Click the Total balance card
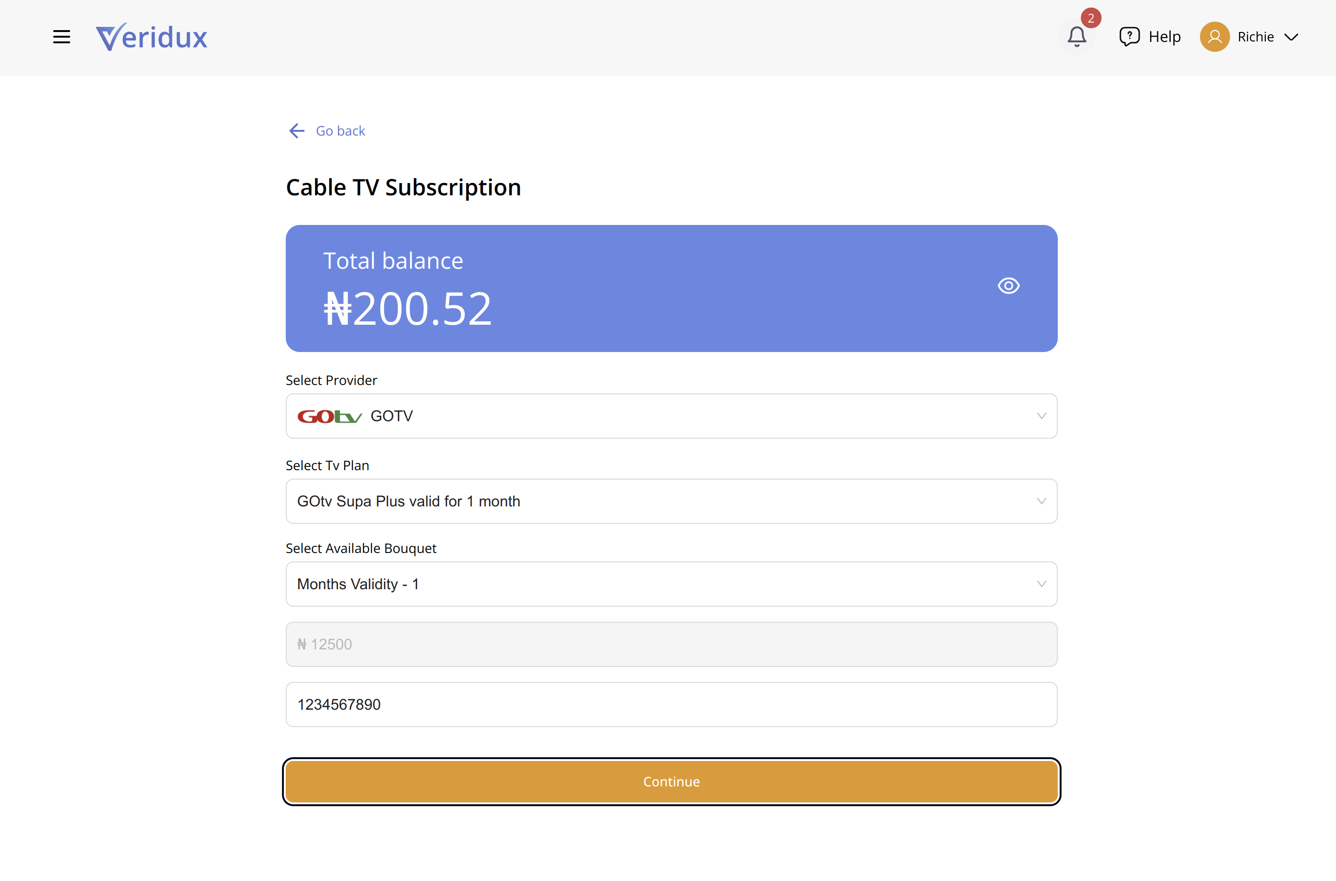Viewport: 1336px width, 881px height. tap(671, 289)
